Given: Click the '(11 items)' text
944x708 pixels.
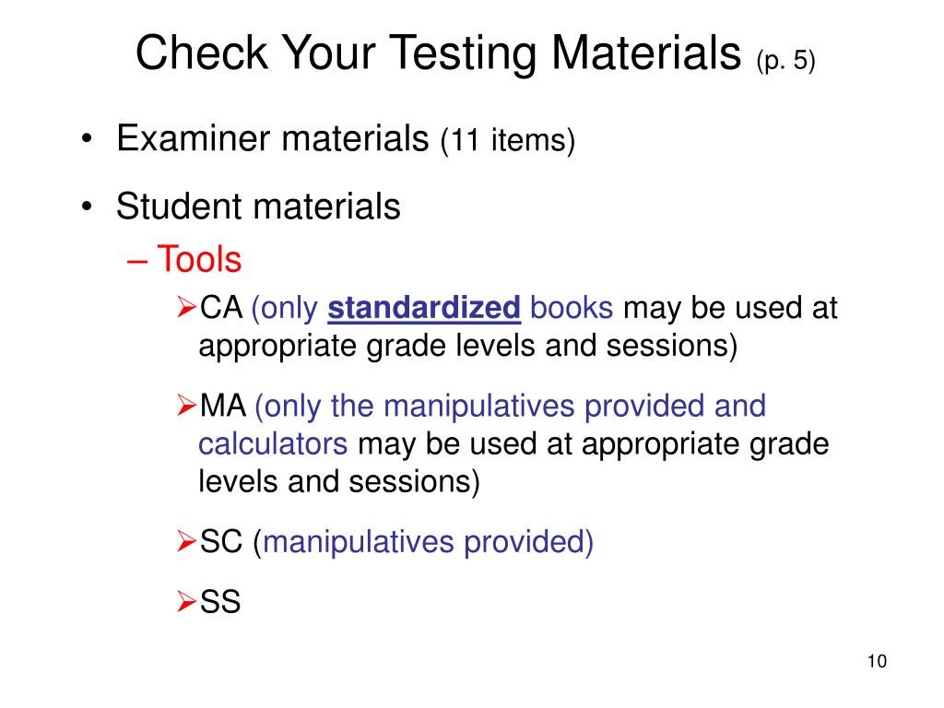Looking at the screenshot, I should pyautogui.click(x=508, y=140).
